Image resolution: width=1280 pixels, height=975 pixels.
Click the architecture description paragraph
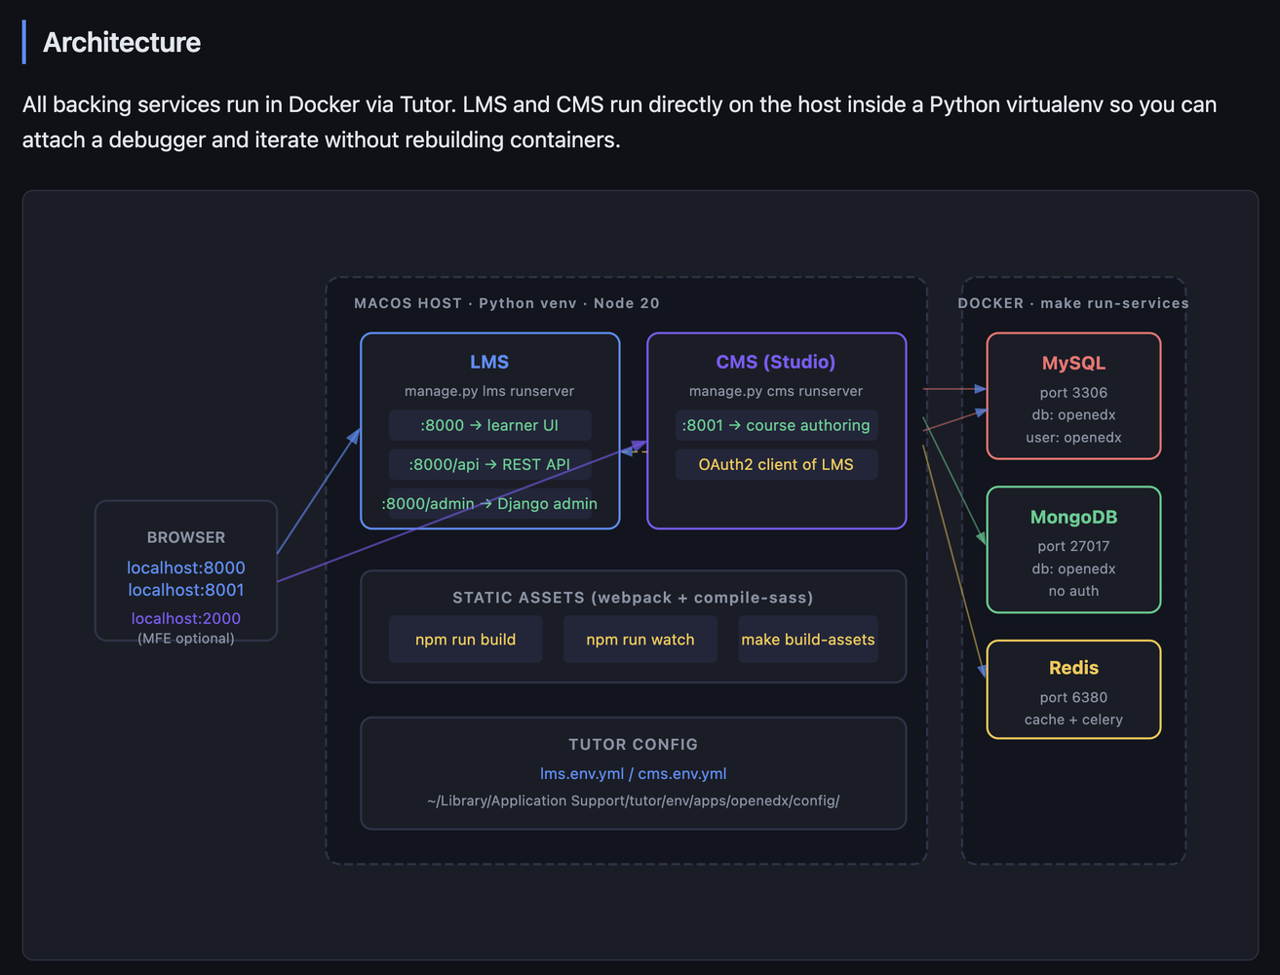click(x=620, y=122)
